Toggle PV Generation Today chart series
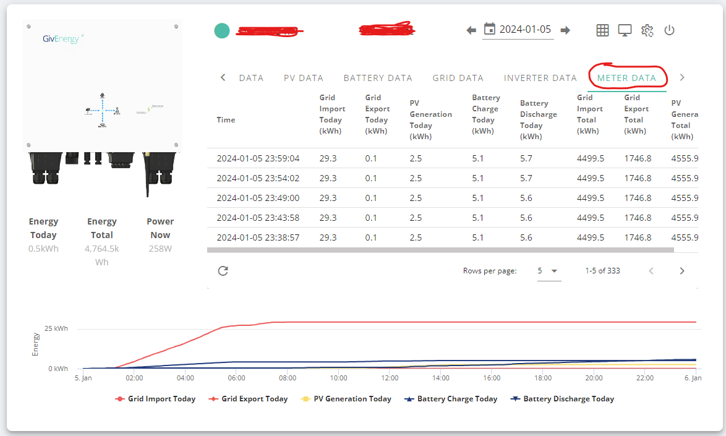The image size is (726, 436). point(346,399)
